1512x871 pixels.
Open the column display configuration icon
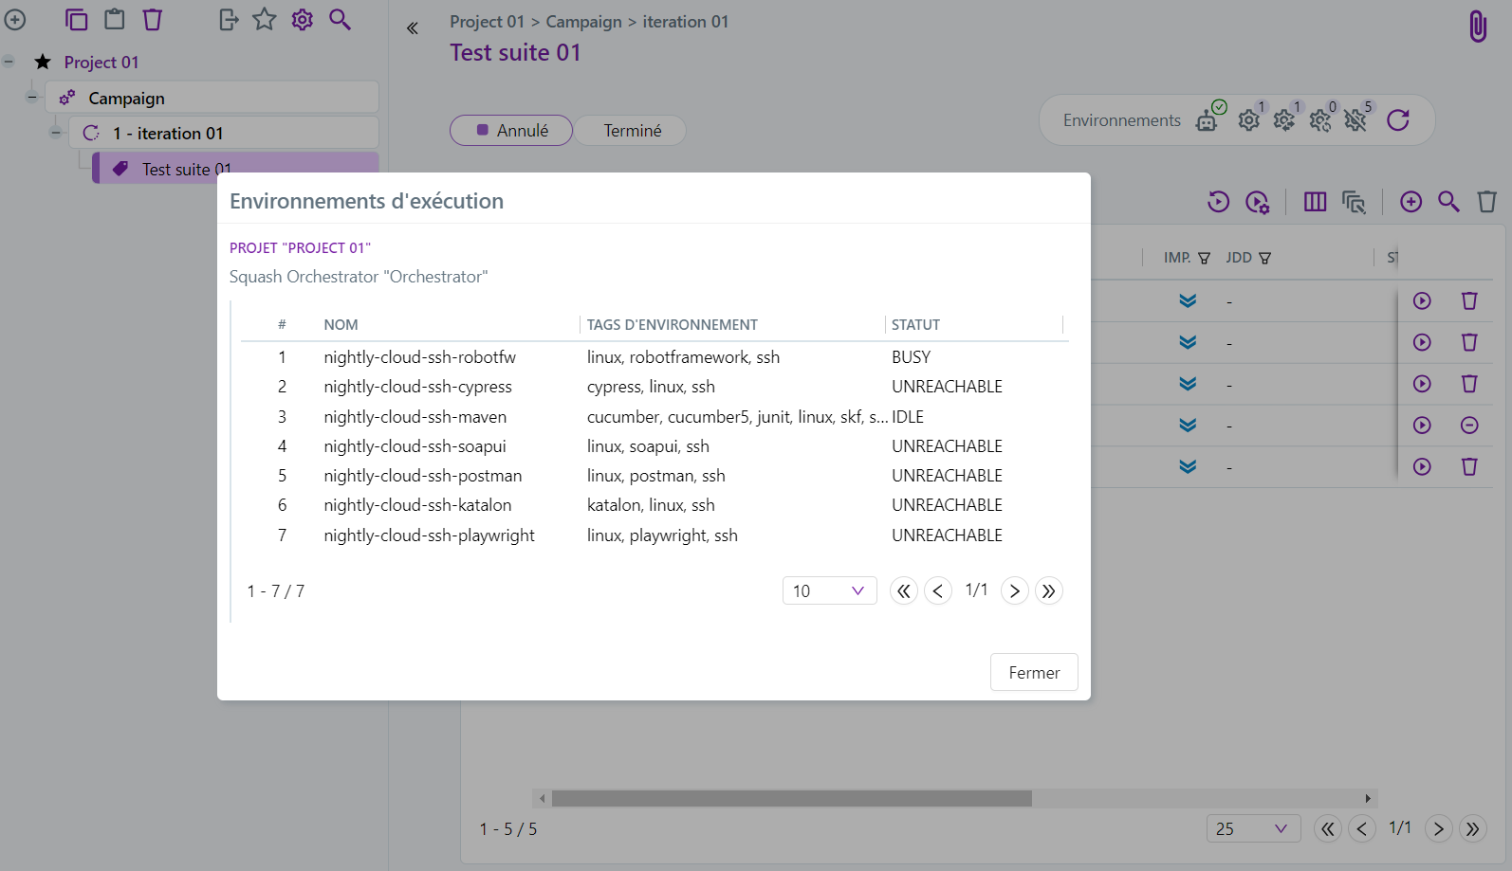coord(1315,202)
